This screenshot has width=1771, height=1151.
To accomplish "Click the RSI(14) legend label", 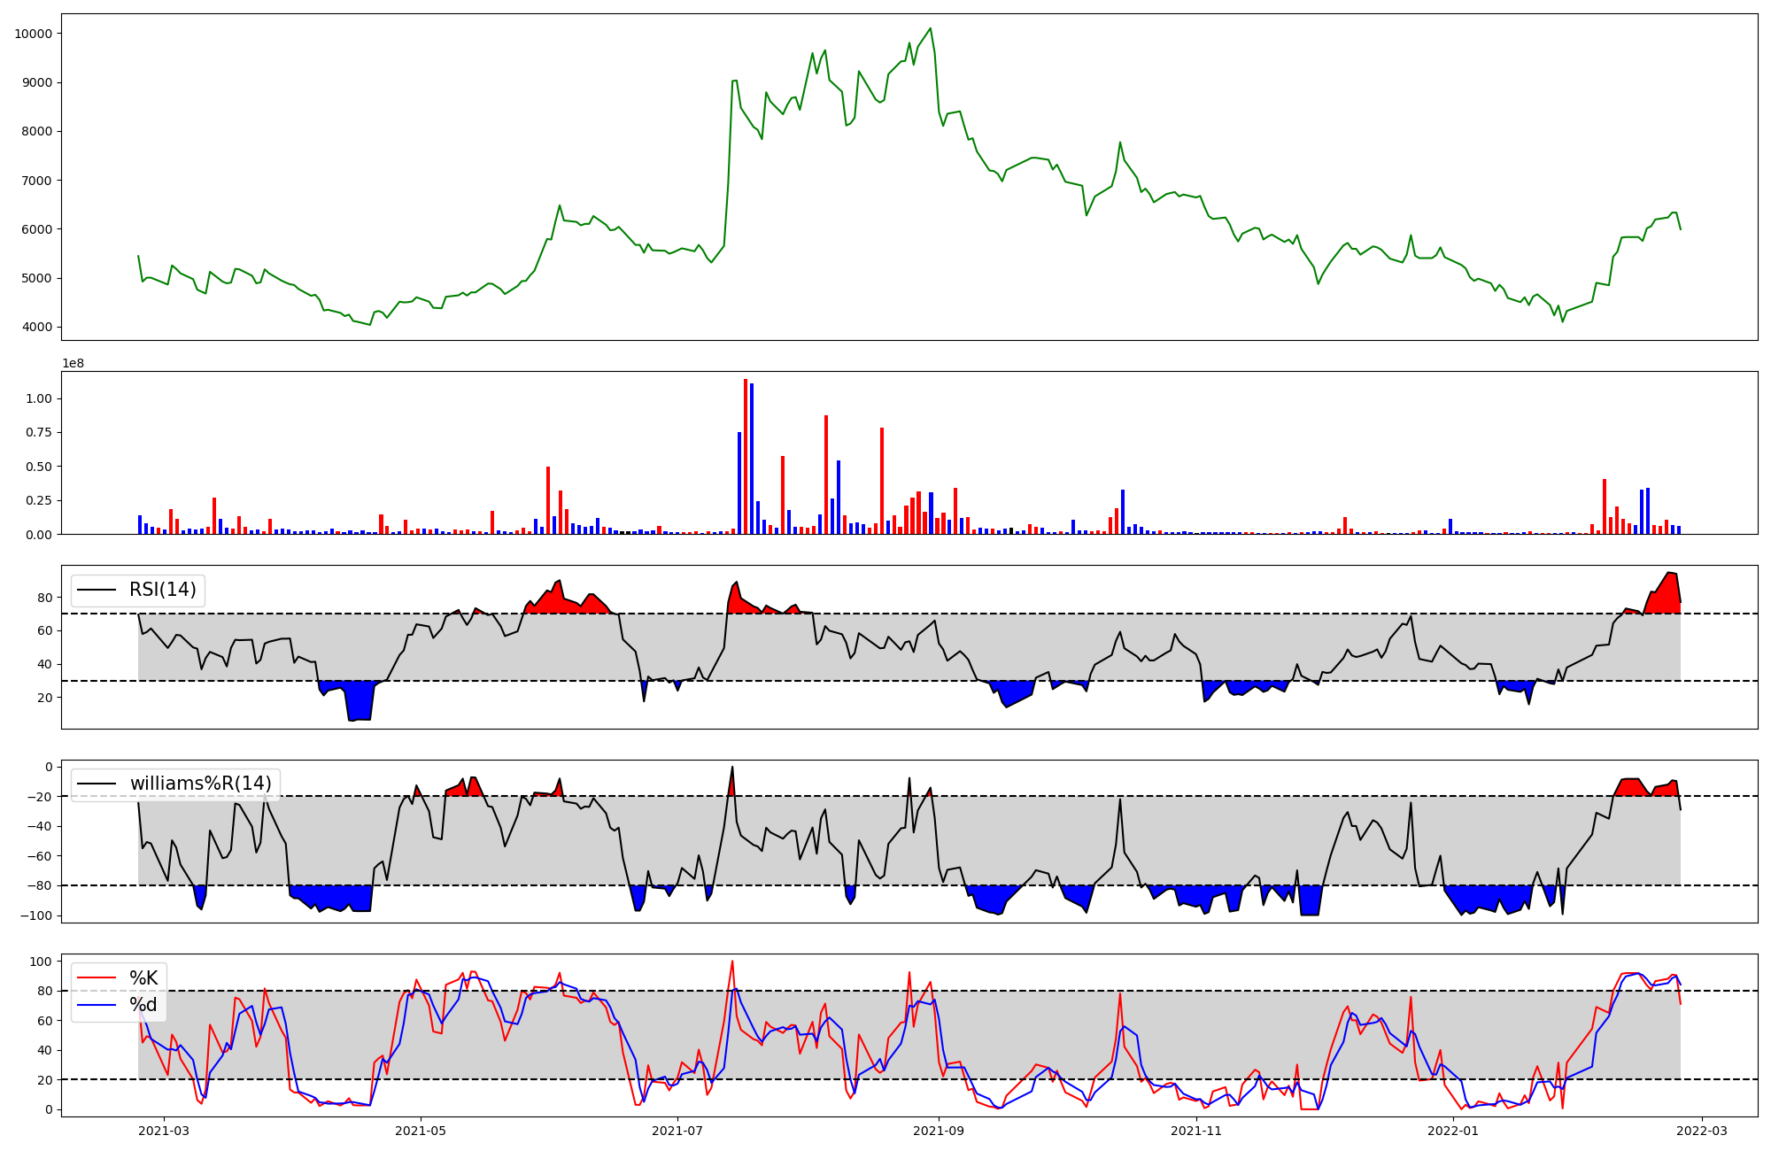I will 162,590.
